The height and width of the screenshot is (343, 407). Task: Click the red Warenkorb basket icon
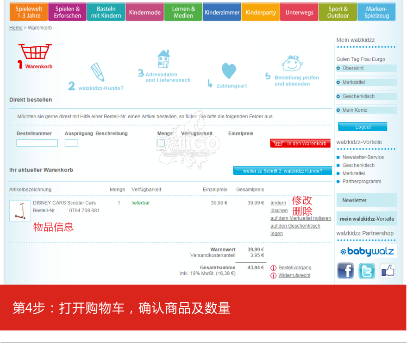(35, 52)
